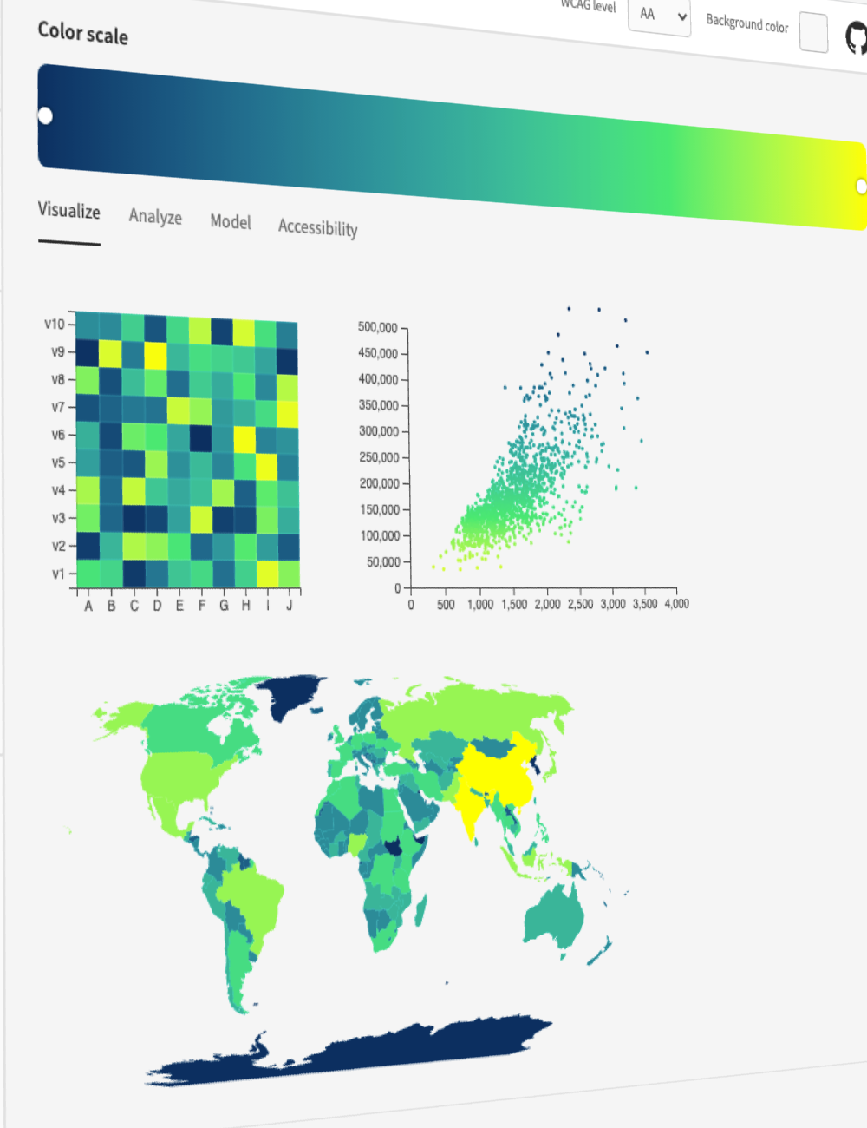Select the left handle on color scale

(x=45, y=115)
